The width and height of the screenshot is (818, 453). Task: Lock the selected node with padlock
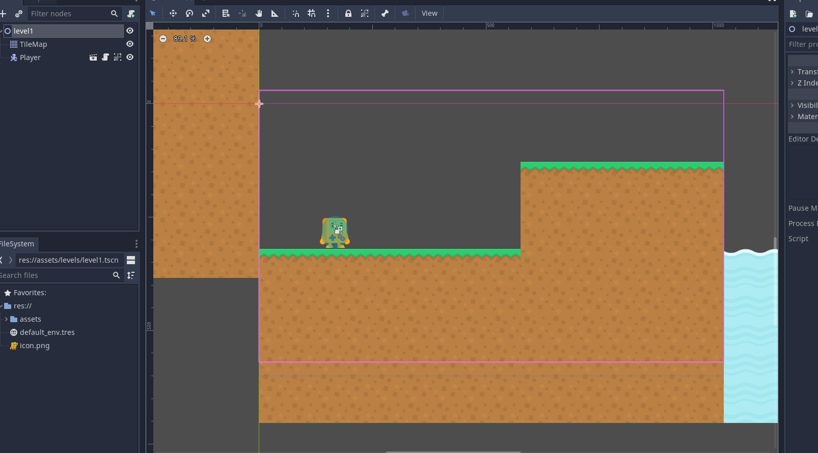(x=348, y=14)
